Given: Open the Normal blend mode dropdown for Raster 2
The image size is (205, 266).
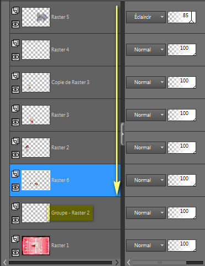Looking at the screenshot, I should pos(146,148).
